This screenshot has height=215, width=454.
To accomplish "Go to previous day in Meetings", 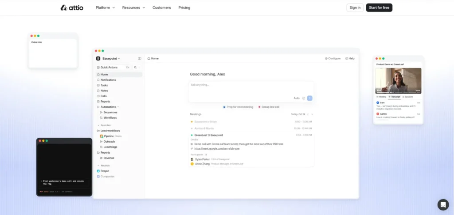I will click(x=308, y=114).
